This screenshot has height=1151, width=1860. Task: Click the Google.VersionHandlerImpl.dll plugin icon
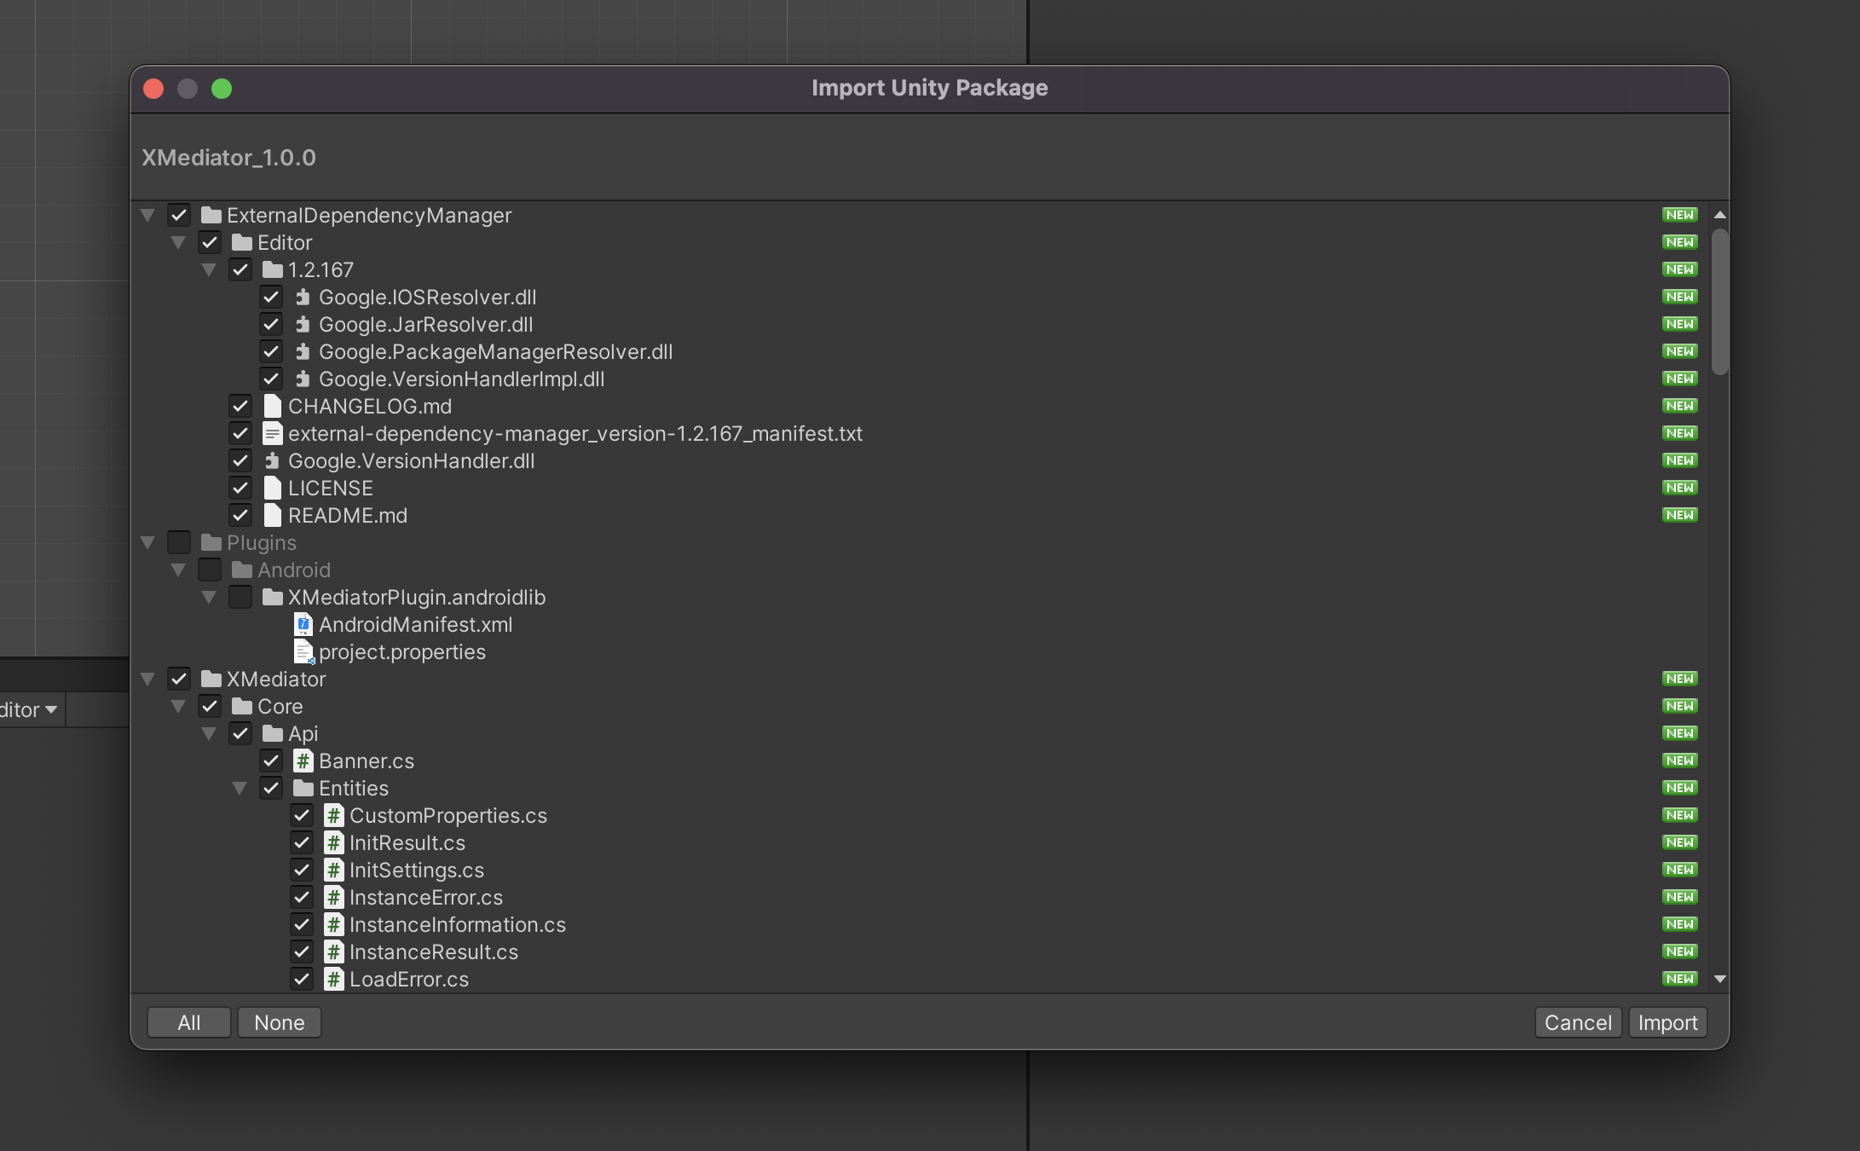pos(303,379)
